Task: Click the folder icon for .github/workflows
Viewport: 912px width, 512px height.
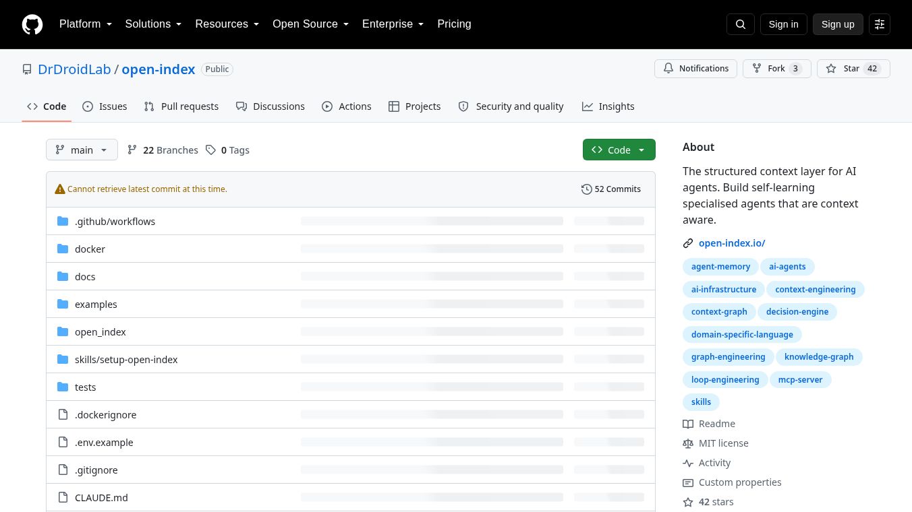Action: (x=63, y=221)
